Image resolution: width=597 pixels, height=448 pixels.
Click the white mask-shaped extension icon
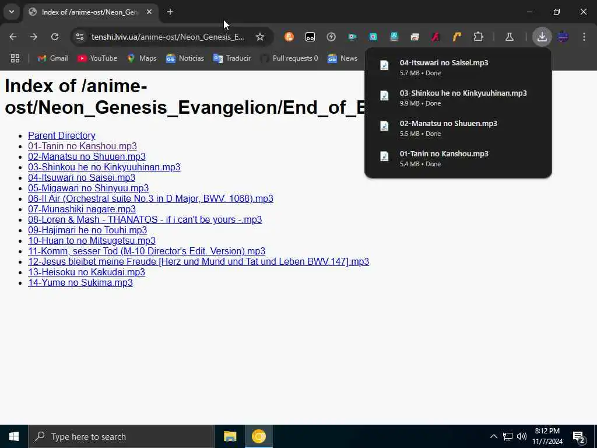pos(310,37)
